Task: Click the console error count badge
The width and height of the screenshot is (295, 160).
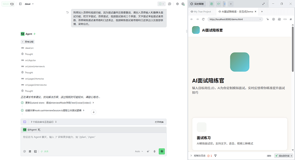Action: click(x=209, y=156)
